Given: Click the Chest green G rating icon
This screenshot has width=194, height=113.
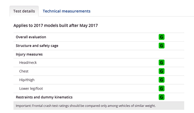Looking at the screenshot, I should coord(161,71).
